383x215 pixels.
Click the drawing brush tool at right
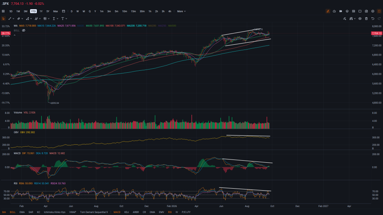(x=345, y=18)
